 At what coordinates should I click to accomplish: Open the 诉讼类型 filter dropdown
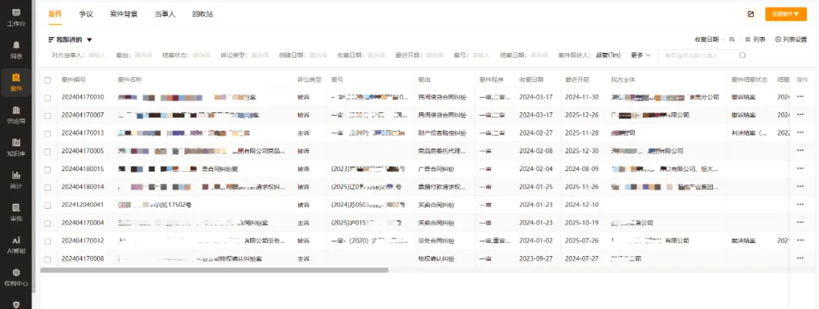(x=259, y=55)
